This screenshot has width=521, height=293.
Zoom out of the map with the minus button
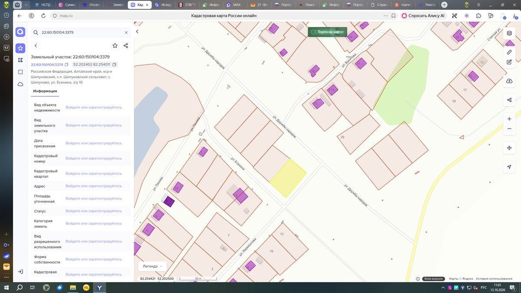[509, 129]
